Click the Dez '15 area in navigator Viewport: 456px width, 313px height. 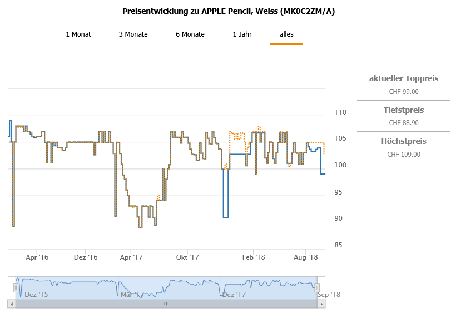(x=37, y=294)
